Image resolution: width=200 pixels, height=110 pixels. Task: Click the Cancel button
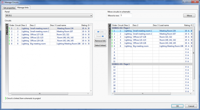191,106
